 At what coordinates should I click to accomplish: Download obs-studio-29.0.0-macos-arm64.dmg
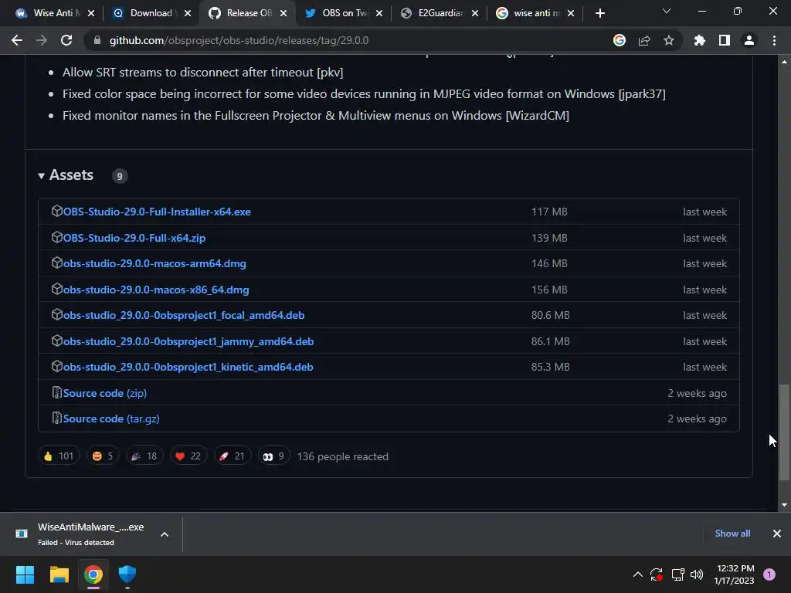154,264
